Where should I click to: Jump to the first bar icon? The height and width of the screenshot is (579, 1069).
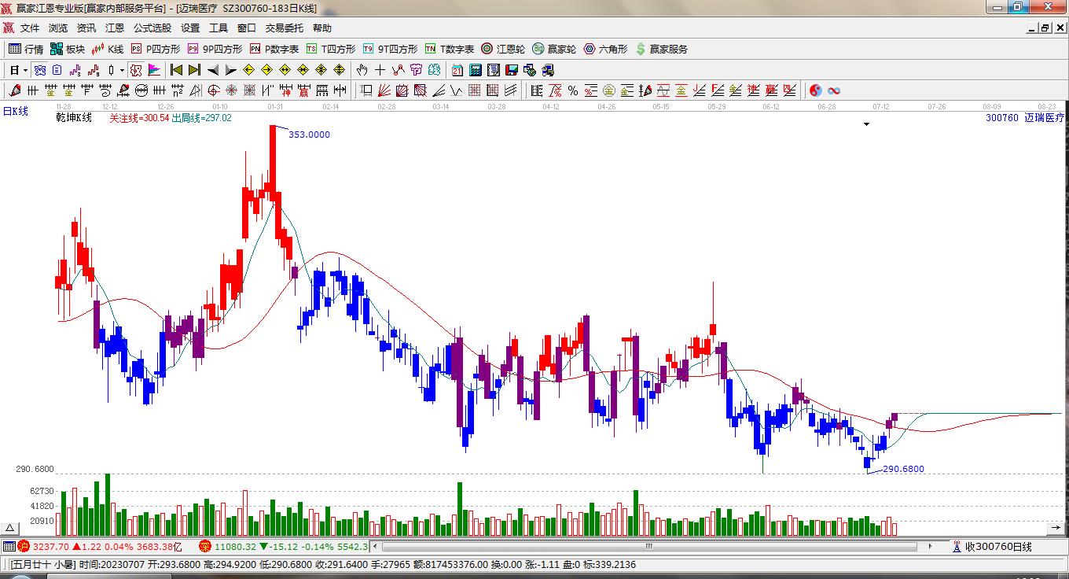pyautogui.click(x=176, y=70)
